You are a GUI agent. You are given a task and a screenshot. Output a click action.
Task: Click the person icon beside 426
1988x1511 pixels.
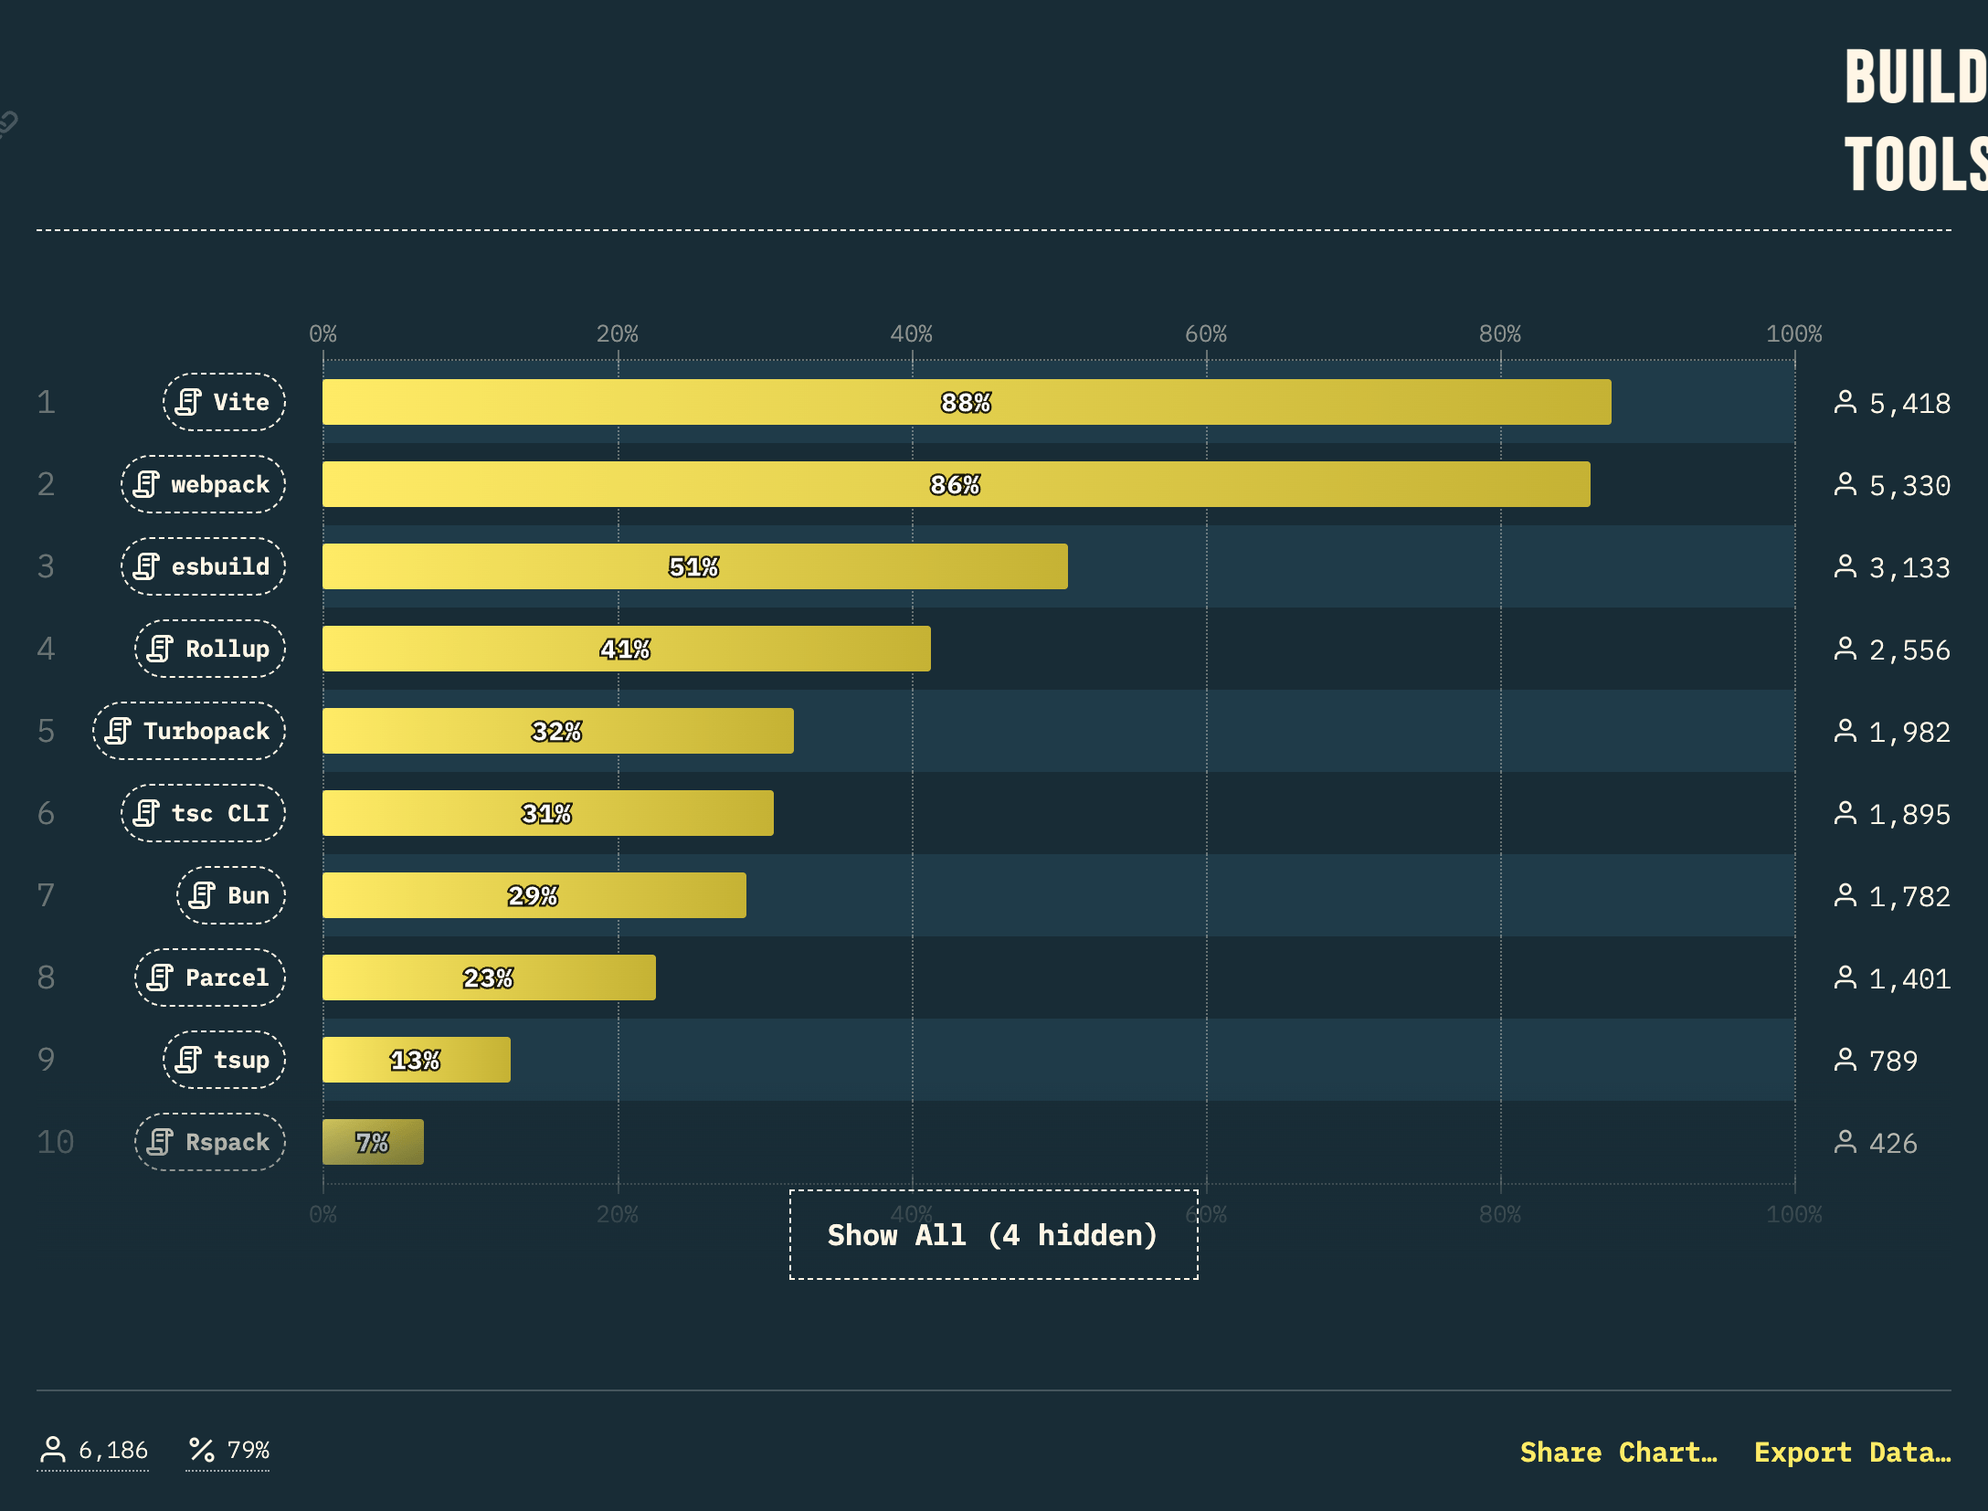(1845, 1142)
